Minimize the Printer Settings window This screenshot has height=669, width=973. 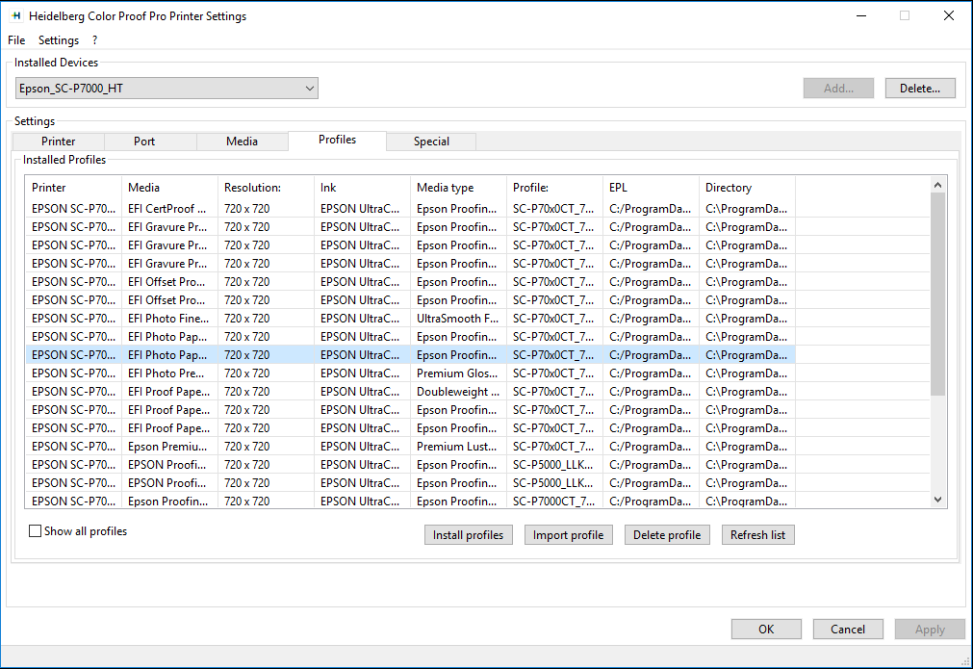(x=861, y=16)
